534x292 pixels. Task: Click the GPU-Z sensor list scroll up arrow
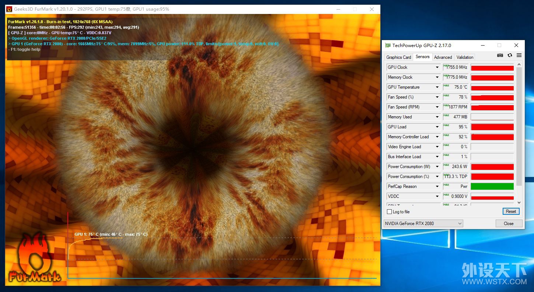(519, 65)
